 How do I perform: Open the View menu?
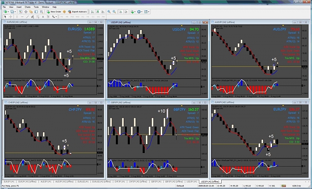coord(11,7)
